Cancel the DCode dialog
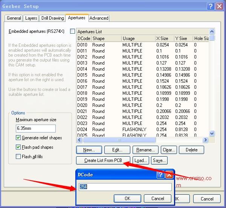The width and height of the screenshot is (226, 208). click(x=157, y=199)
